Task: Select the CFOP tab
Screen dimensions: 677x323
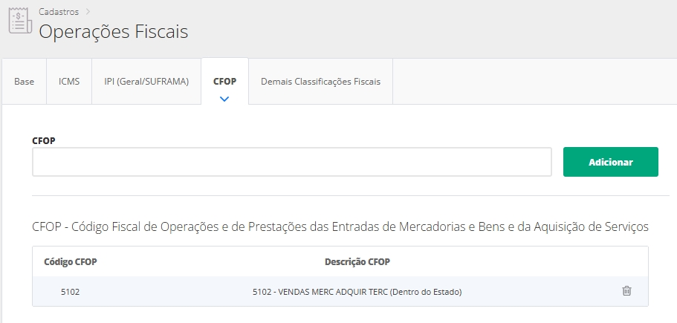Action: click(x=224, y=82)
